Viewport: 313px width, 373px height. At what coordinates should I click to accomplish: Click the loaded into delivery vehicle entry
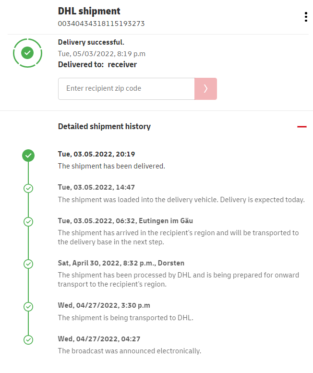(x=181, y=199)
